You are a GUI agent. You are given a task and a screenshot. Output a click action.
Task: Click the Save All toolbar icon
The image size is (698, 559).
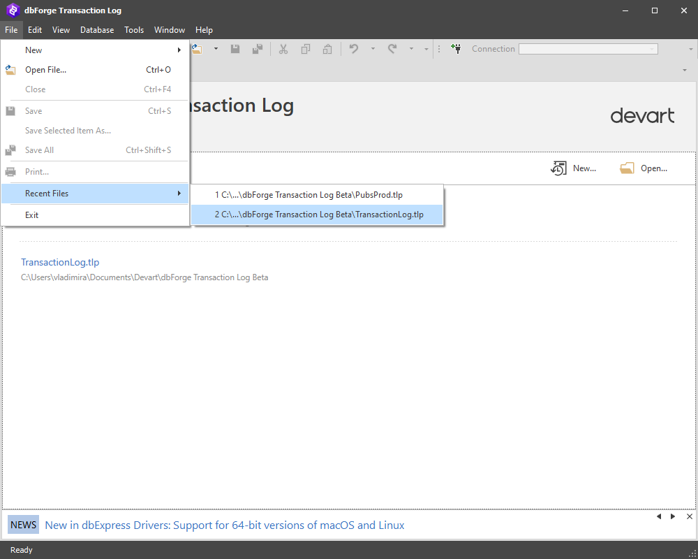[258, 49]
